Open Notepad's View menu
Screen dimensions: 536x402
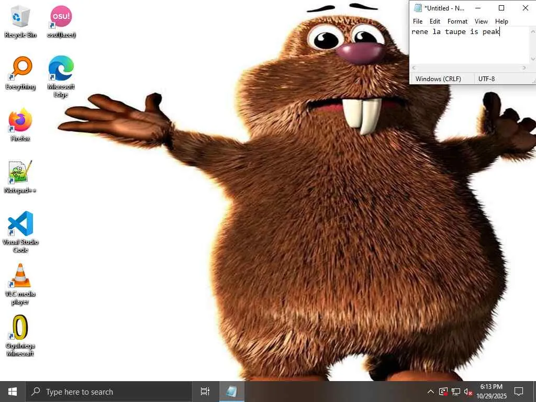[x=481, y=21]
